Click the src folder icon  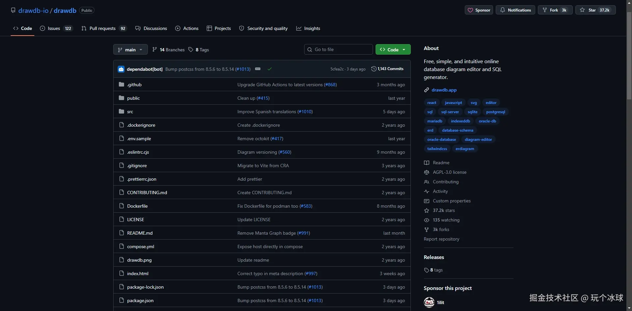tap(121, 111)
